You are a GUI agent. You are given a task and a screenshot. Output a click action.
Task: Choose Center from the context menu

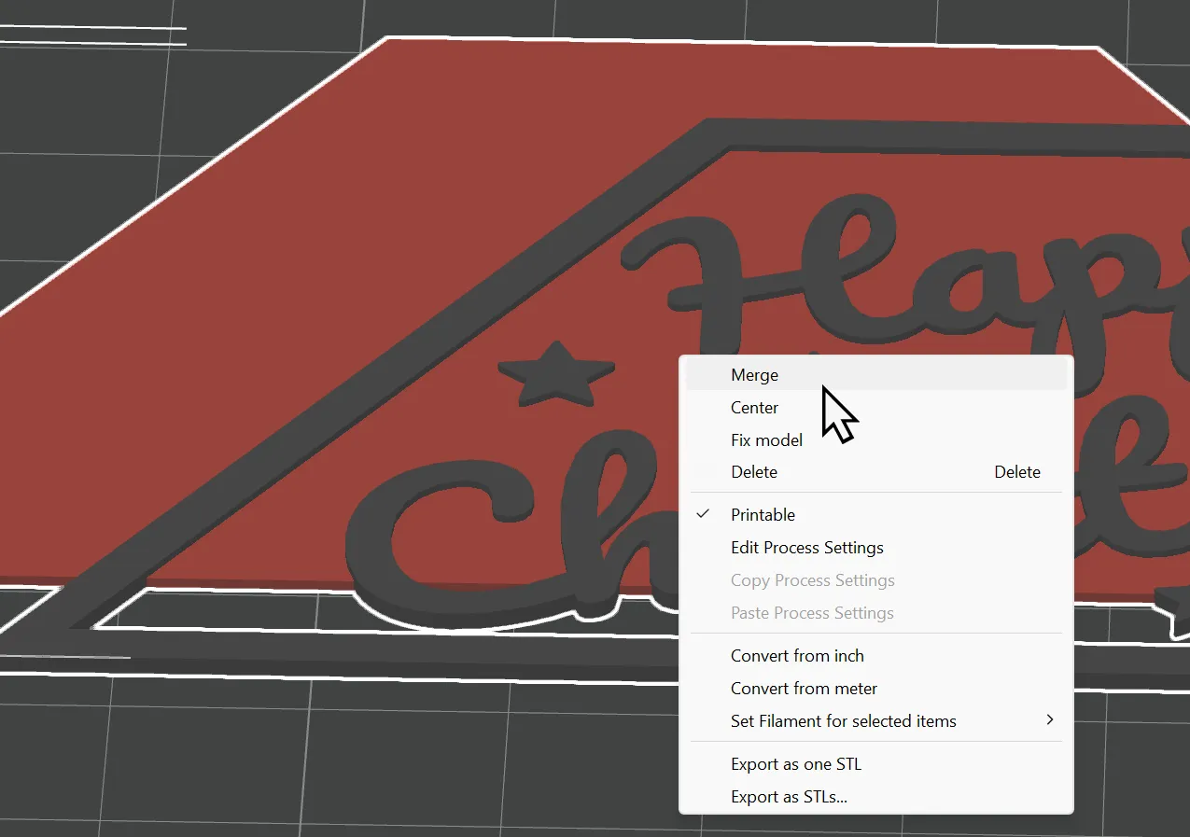click(x=876, y=408)
